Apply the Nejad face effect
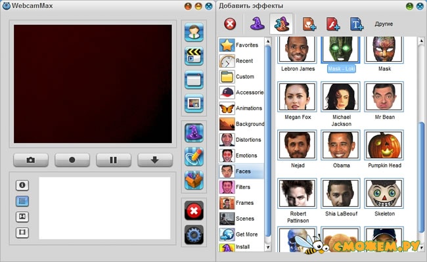 click(x=298, y=145)
